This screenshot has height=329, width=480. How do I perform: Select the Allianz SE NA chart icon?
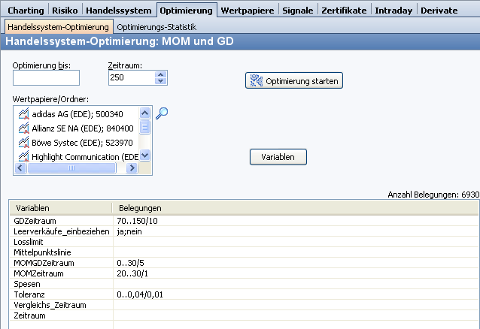pyautogui.click(x=23, y=128)
